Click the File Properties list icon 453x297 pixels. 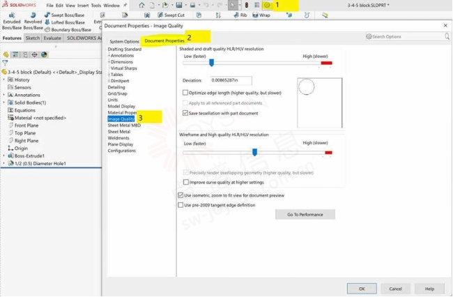click(x=256, y=5)
